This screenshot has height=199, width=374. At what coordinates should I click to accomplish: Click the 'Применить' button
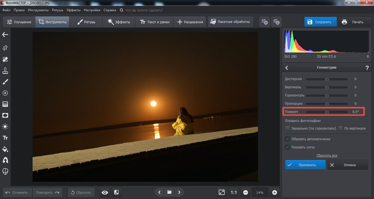coord(305,165)
